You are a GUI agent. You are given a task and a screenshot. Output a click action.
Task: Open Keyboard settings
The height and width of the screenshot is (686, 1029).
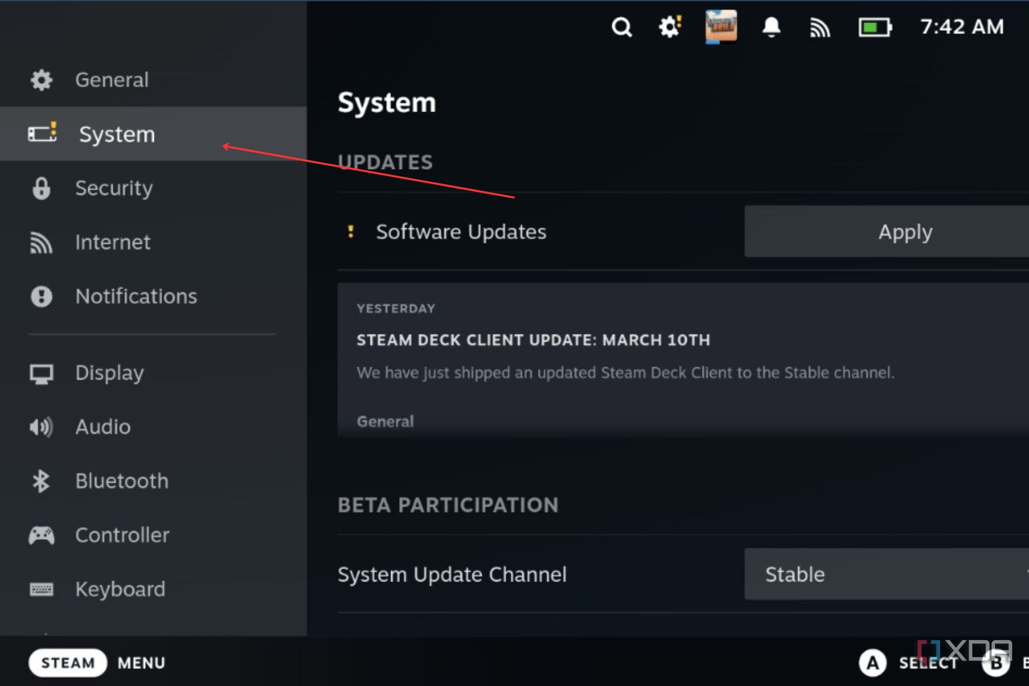click(153, 589)
